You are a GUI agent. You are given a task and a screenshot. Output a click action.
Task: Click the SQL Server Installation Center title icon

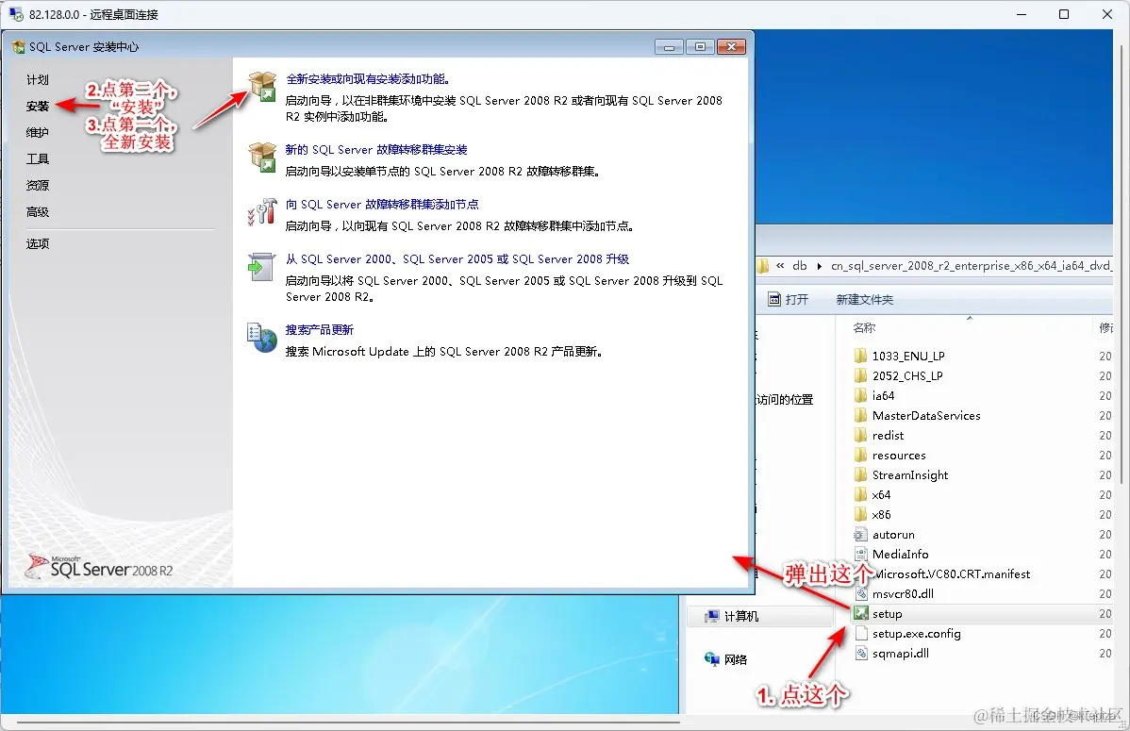[18, 47]
